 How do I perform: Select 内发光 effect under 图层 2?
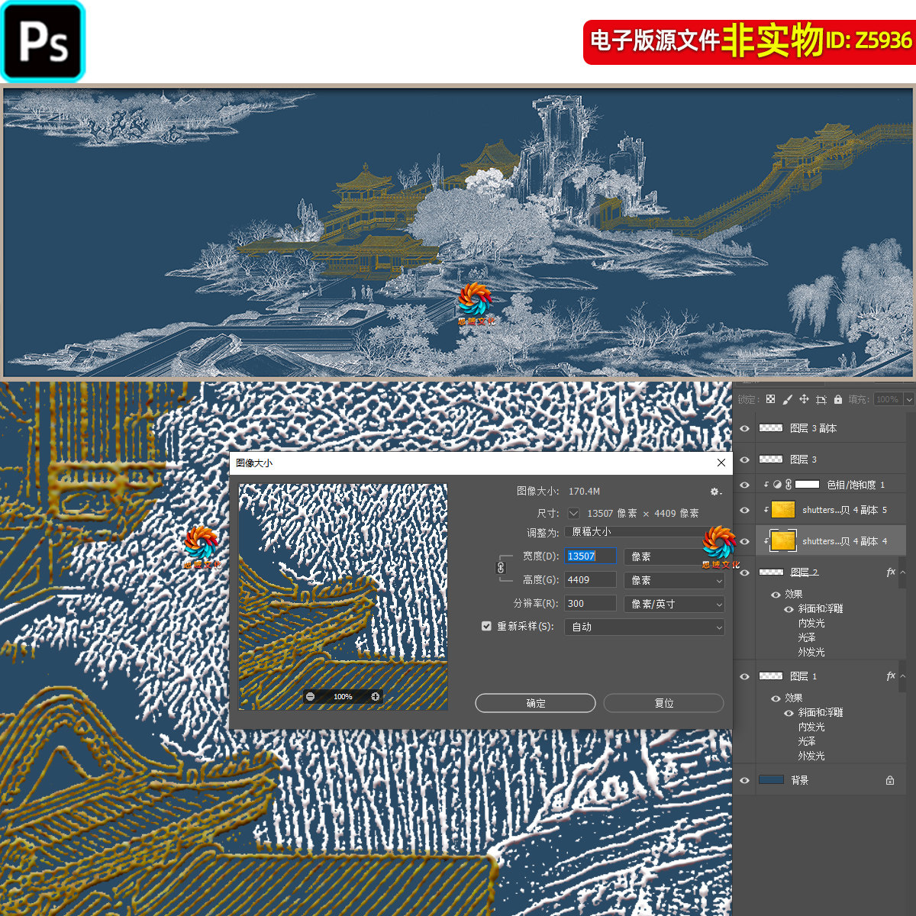[811, 624]
